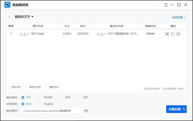Viewport: 193px width, 121px height.
Task: Click the 添加文件夹 button
Action: (35, 87)
